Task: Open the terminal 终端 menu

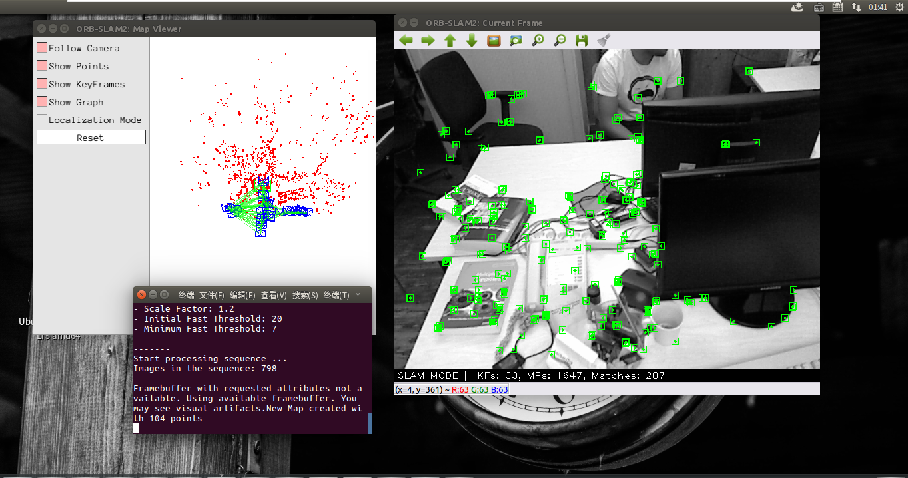Action: pos(187,295)
